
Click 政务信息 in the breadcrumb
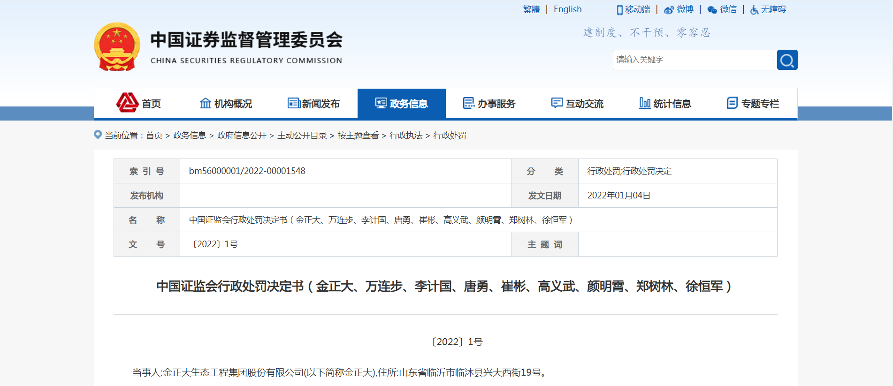(190, 136)
